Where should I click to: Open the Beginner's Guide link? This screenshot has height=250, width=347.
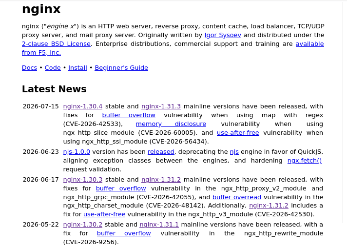[x=121, y=67]
